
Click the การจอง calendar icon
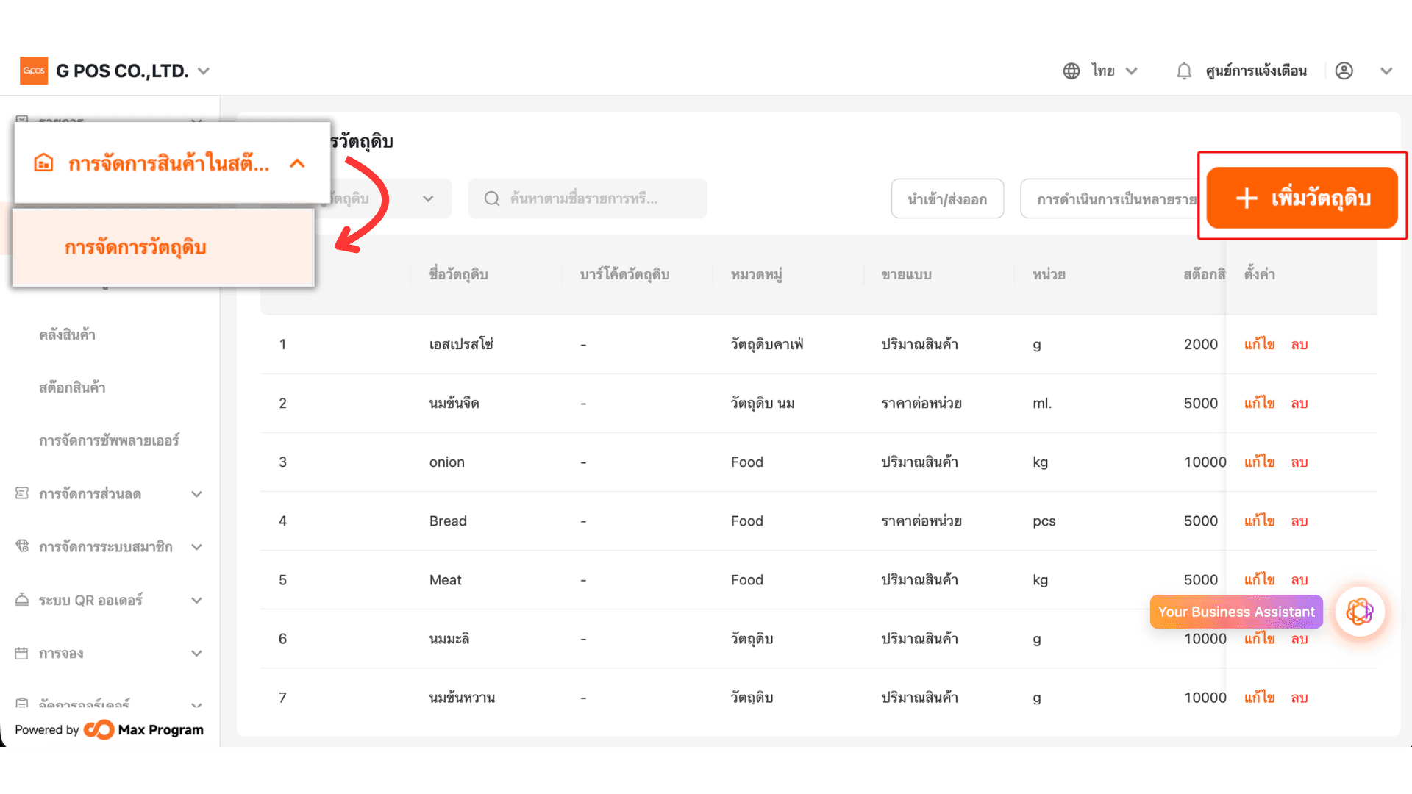[22, 653]
